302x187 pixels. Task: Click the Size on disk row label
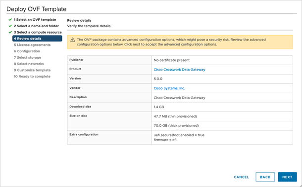tap(78, 116)
